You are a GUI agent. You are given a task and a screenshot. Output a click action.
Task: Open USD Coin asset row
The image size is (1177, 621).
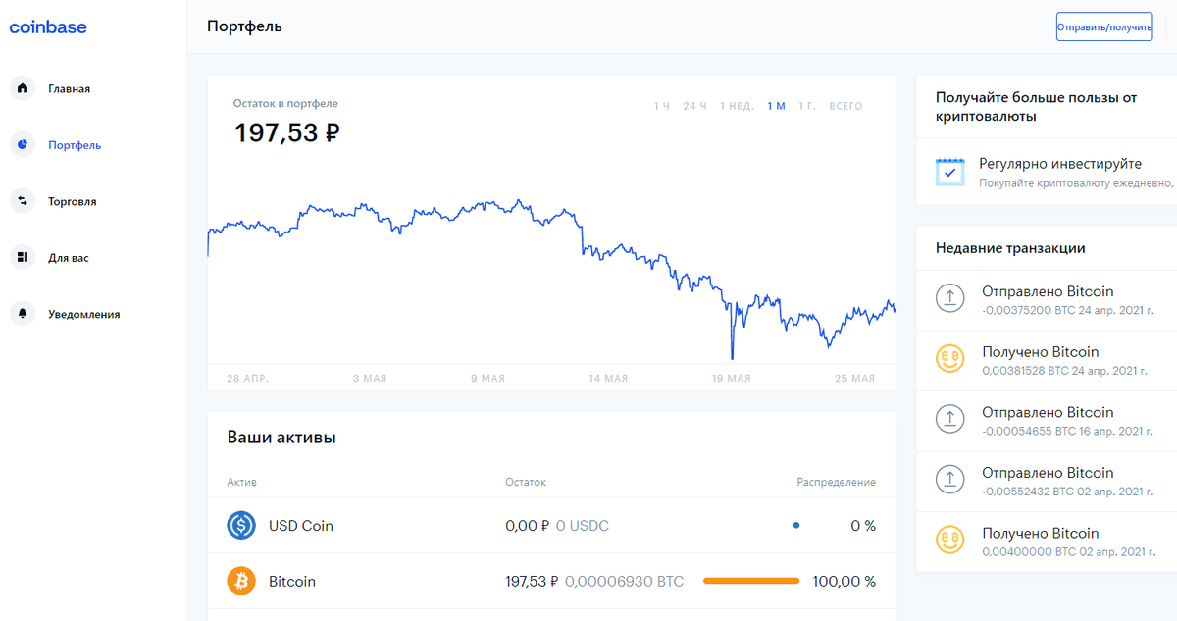pos(551,526)
